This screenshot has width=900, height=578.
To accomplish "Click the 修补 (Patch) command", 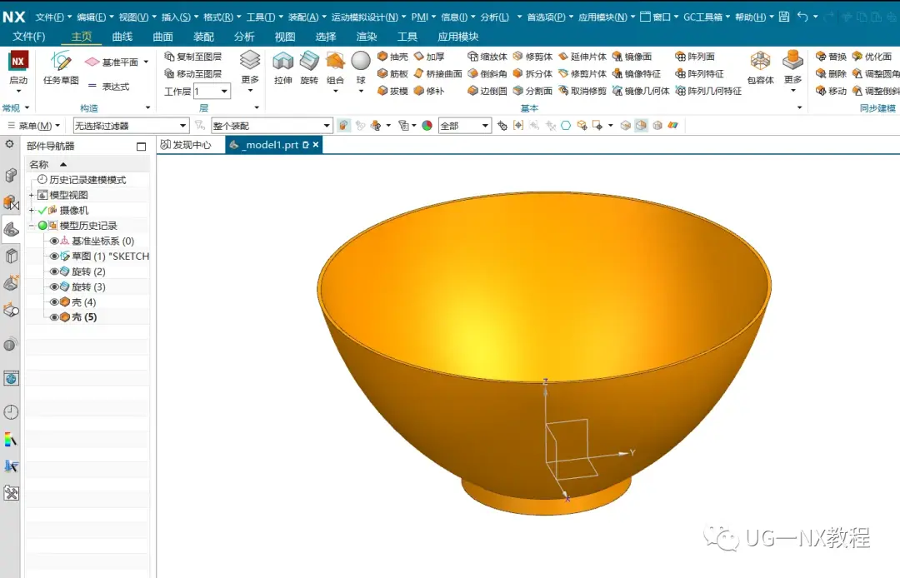I will (x=429, y=91).
